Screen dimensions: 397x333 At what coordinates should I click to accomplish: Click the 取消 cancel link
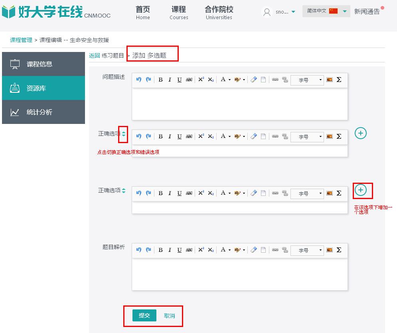click(x=170, y=316)
